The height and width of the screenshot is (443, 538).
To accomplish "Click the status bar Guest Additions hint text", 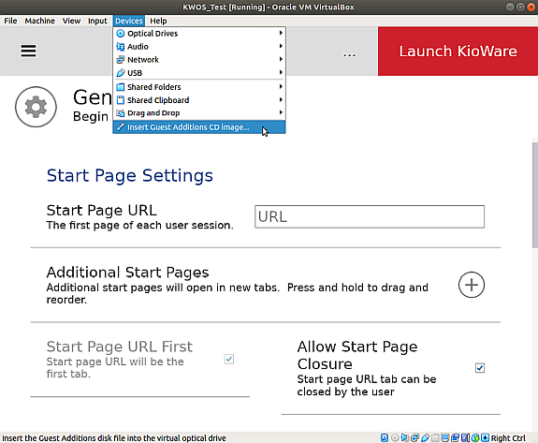I will pos(114,438).
